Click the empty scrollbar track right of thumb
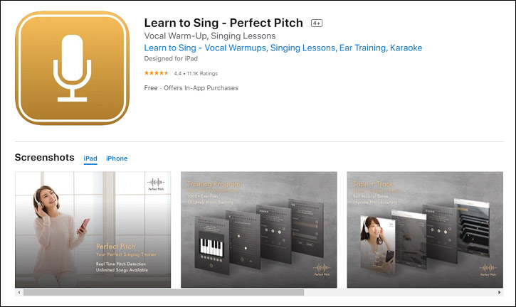516x307 pixels. 400,292
